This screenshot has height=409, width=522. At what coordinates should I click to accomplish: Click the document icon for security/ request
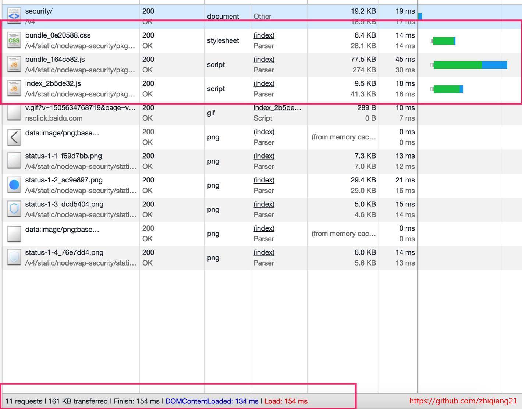[14, 16]
